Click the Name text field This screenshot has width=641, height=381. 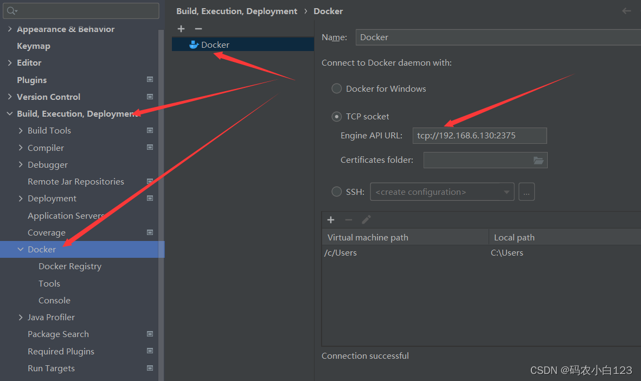pos(498,37)
